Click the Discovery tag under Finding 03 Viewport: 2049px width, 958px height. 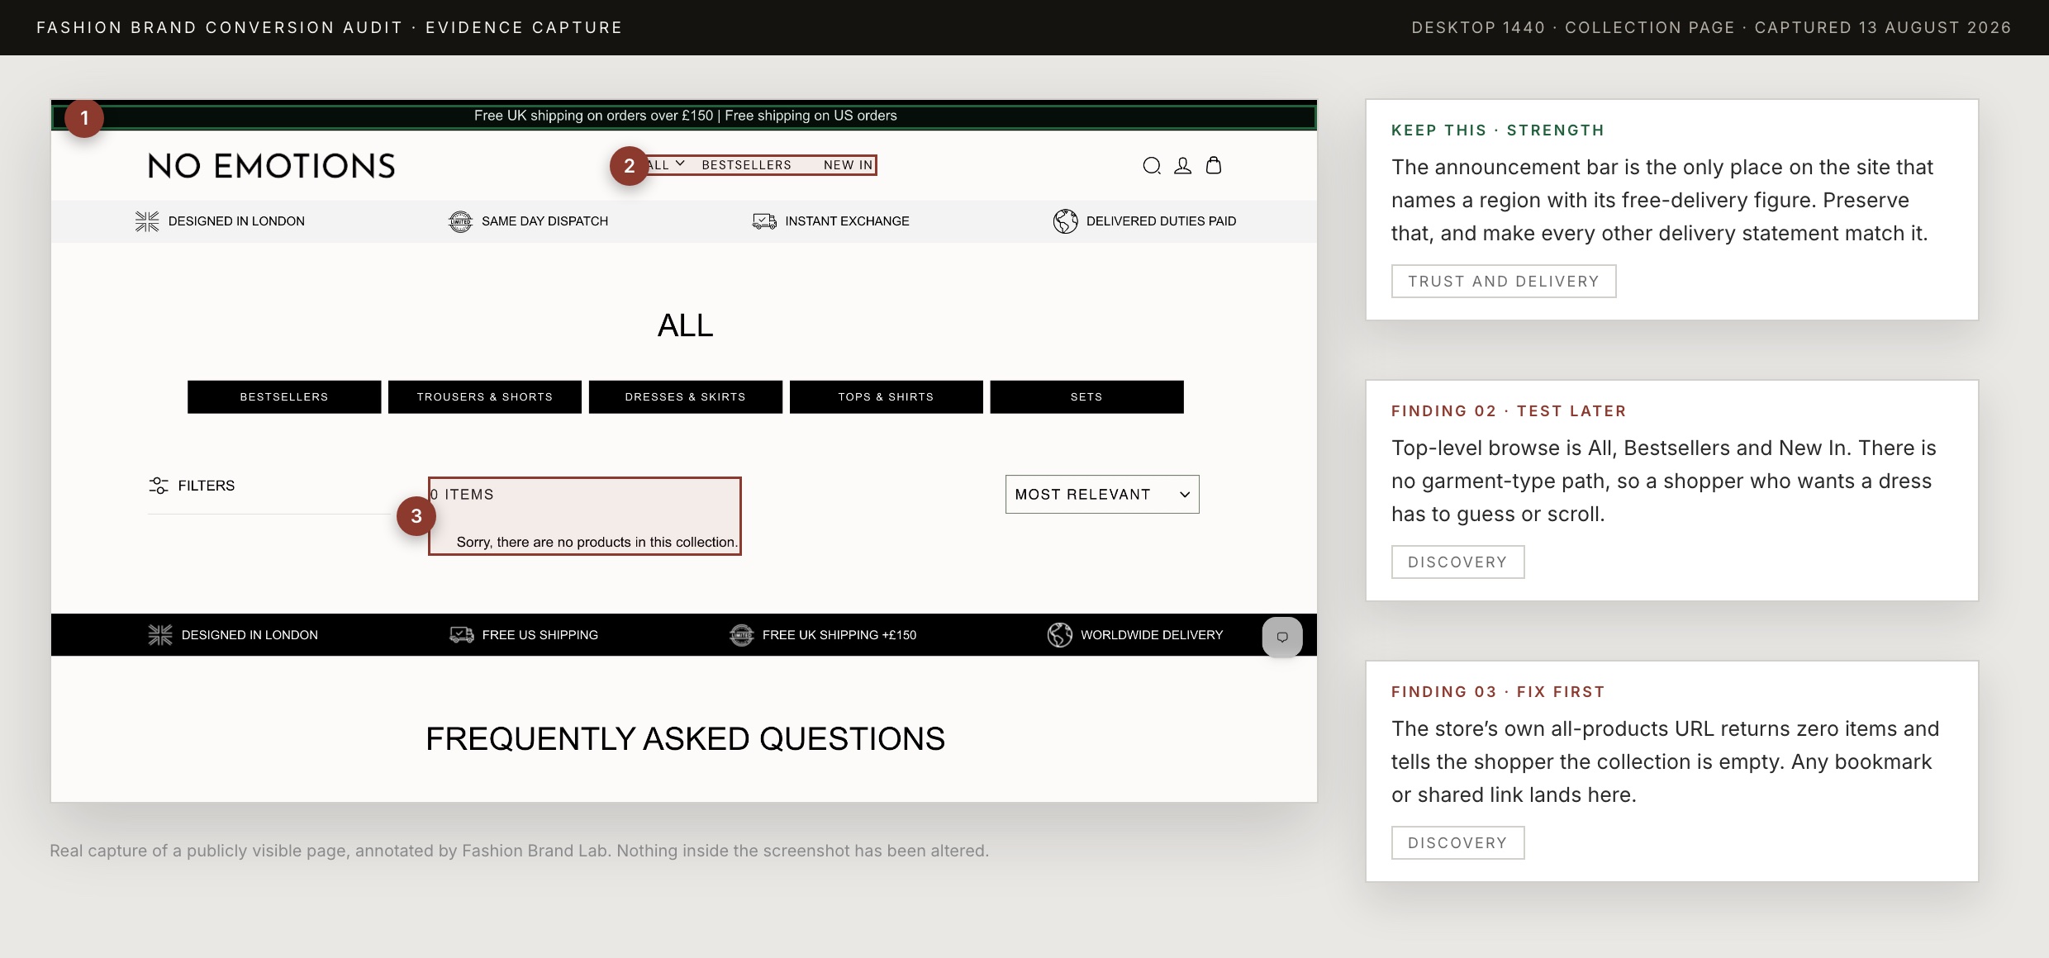[x=1457, y=843]
